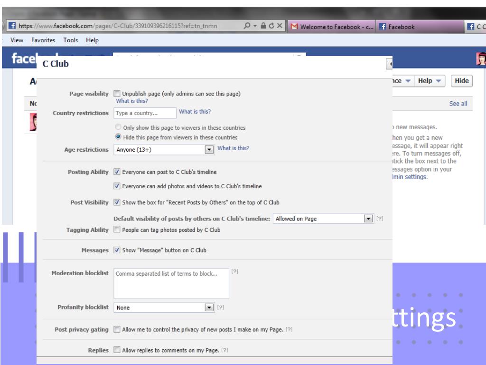
Task: Click 'What is this?' beside country field
Action: [x=195, y=111]
